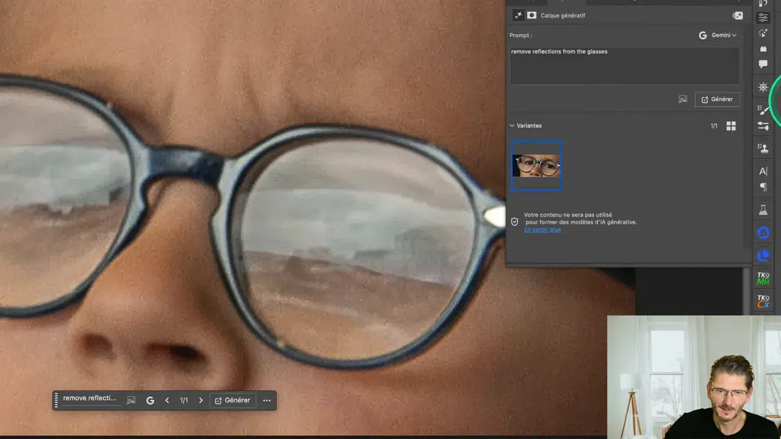Collapse the Variantes section
This screenshot has width=781, height=439.
point(513,126)
